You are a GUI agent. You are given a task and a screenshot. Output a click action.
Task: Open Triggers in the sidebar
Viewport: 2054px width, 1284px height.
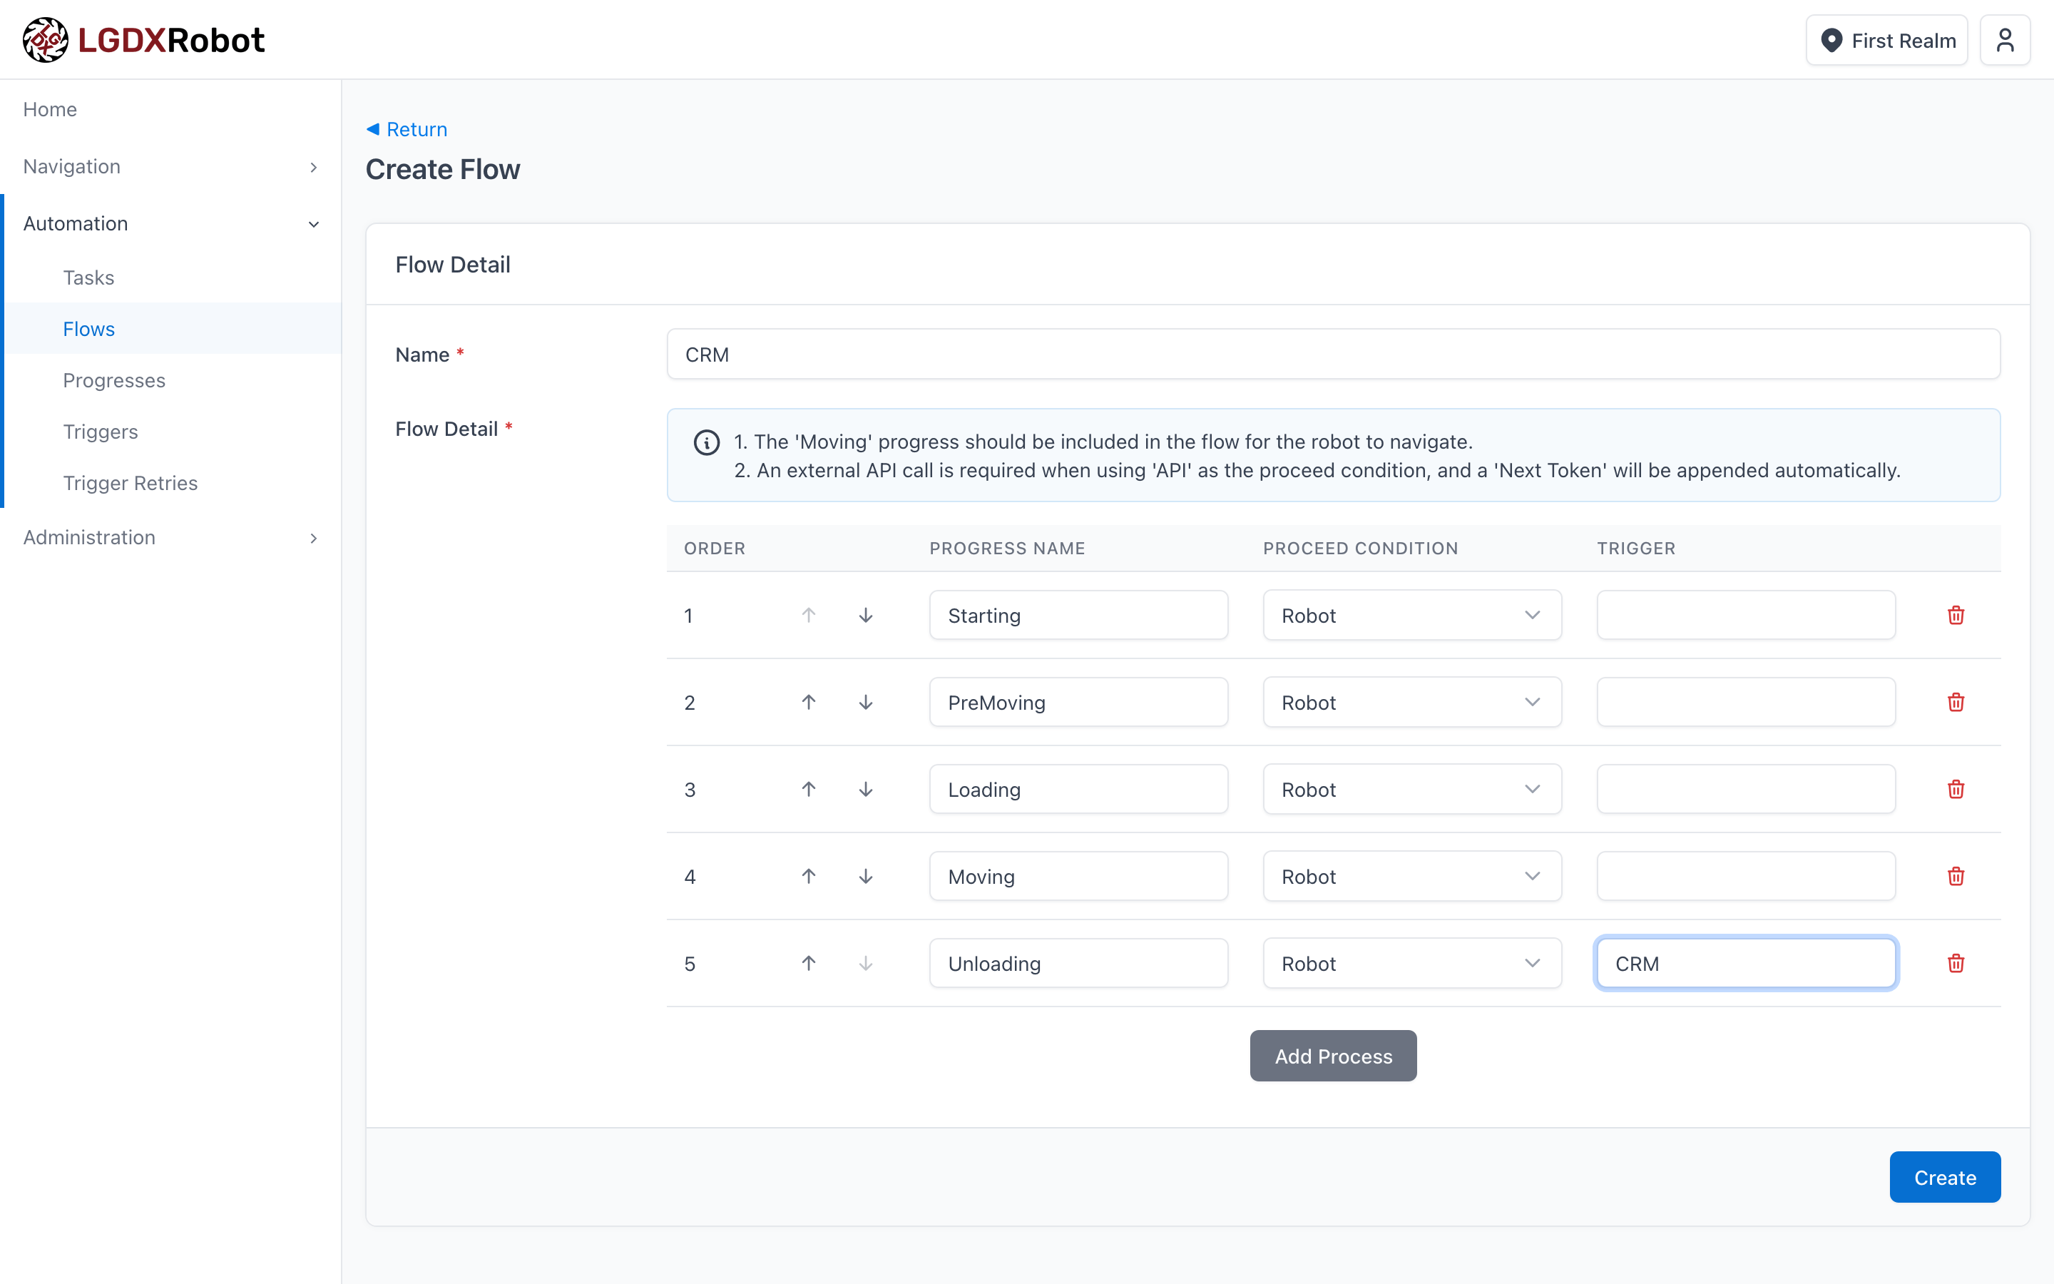click(100, 432)
